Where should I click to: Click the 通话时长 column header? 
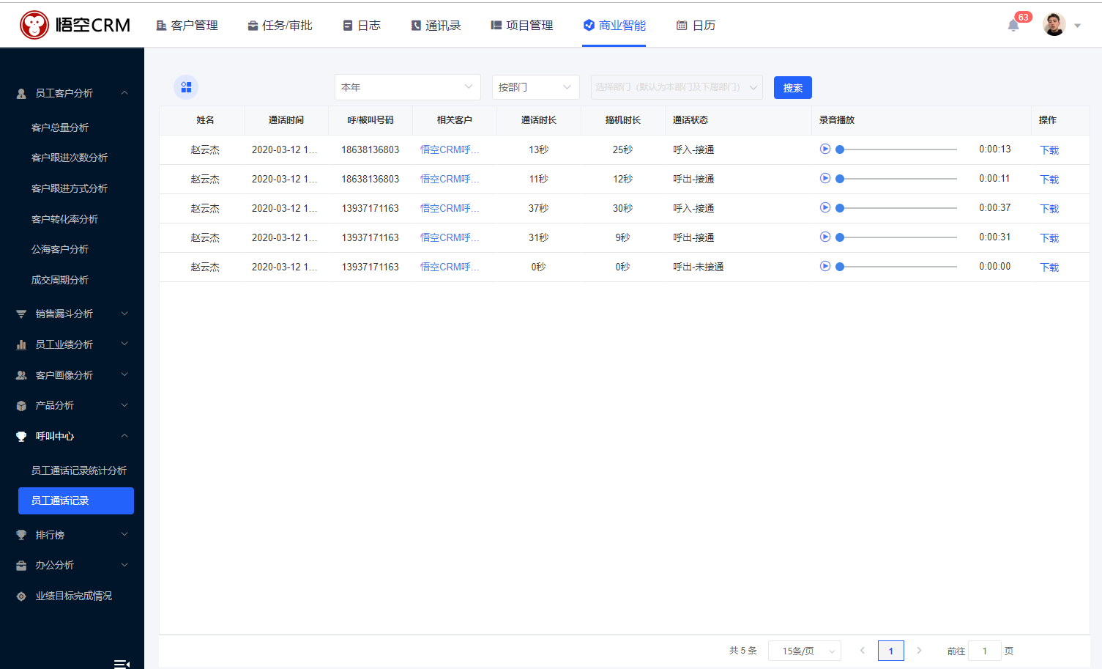(539, 120)
